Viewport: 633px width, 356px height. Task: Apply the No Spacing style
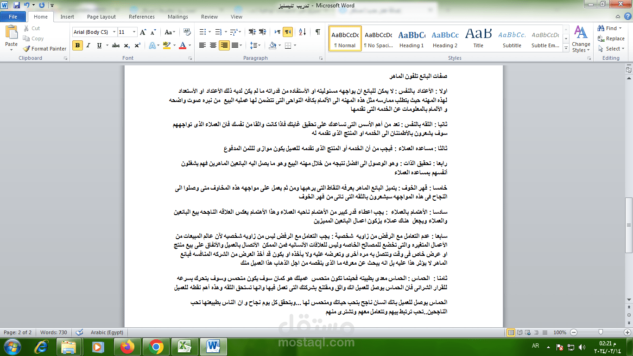coord(378,38)
